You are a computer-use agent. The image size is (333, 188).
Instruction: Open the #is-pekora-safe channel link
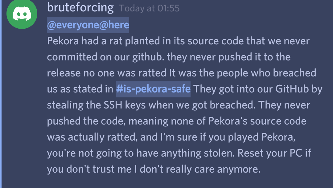coord(153,89)
